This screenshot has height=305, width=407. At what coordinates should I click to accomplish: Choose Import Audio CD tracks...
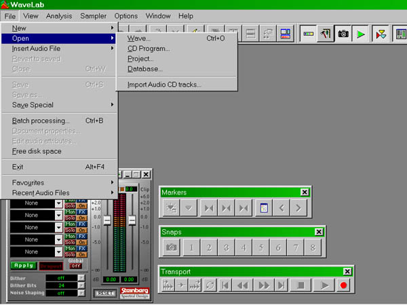(x=176, y=85)
